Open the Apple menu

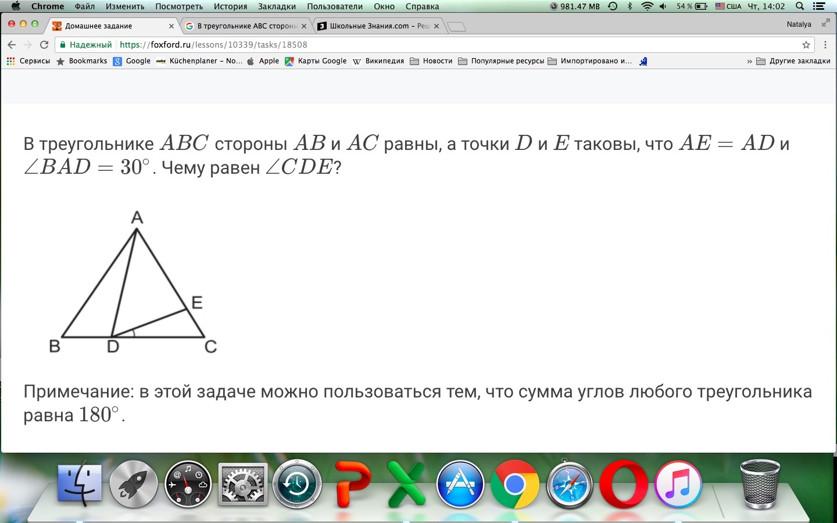click(16, 6)
